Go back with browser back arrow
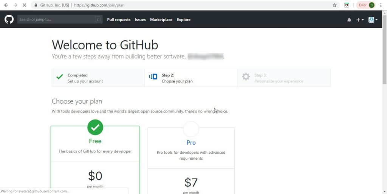Image resolution: width=387 pixels, height=194 pixels. click(6, 5)
